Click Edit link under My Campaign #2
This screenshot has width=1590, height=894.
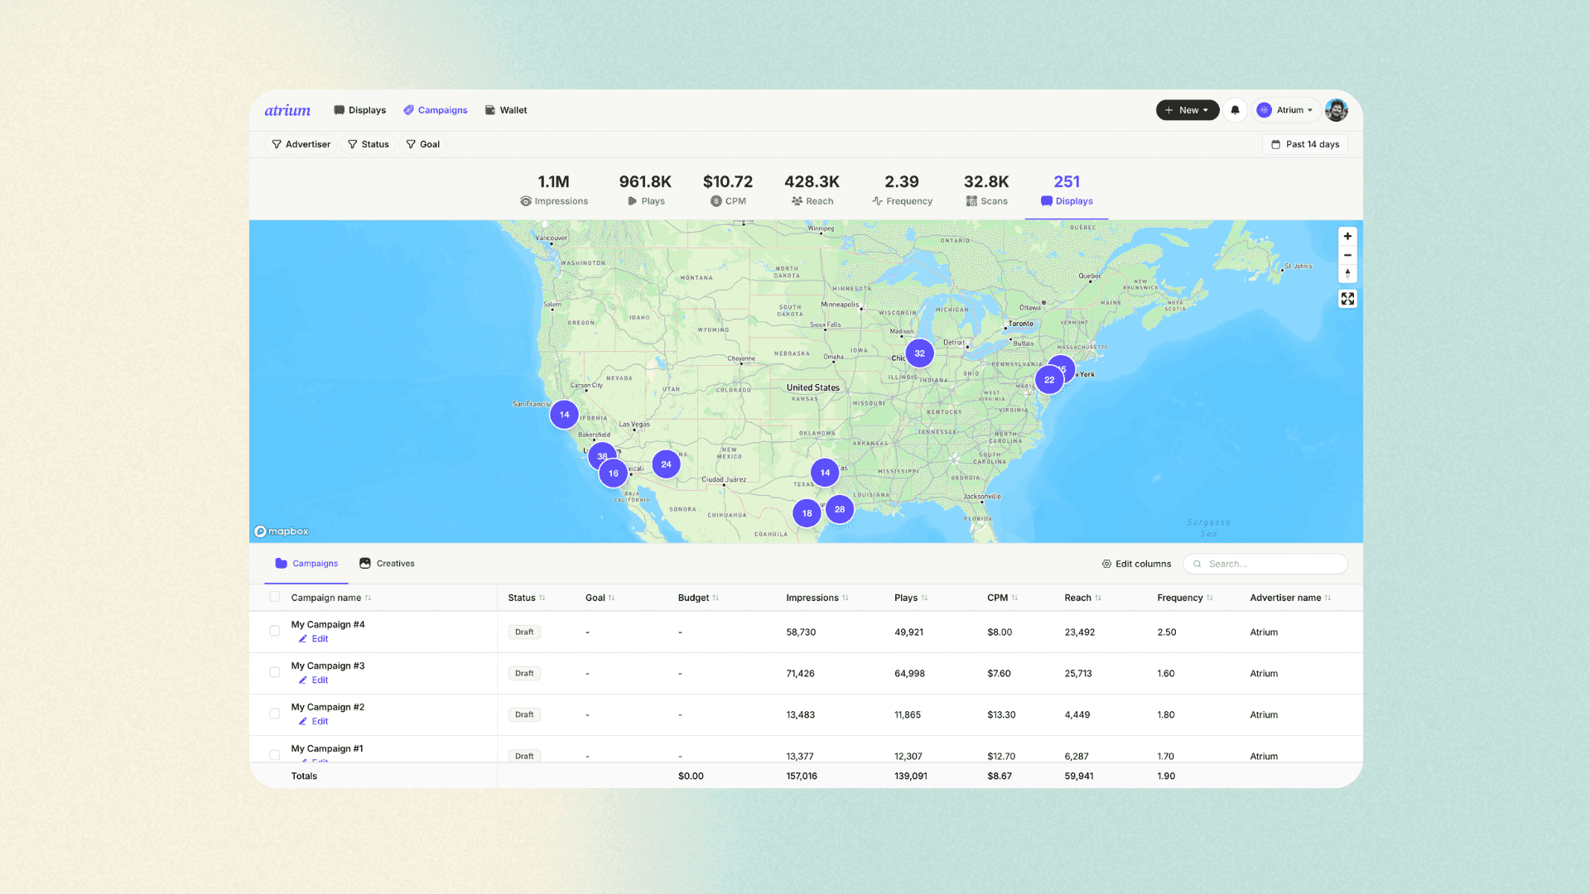[320, 722]
